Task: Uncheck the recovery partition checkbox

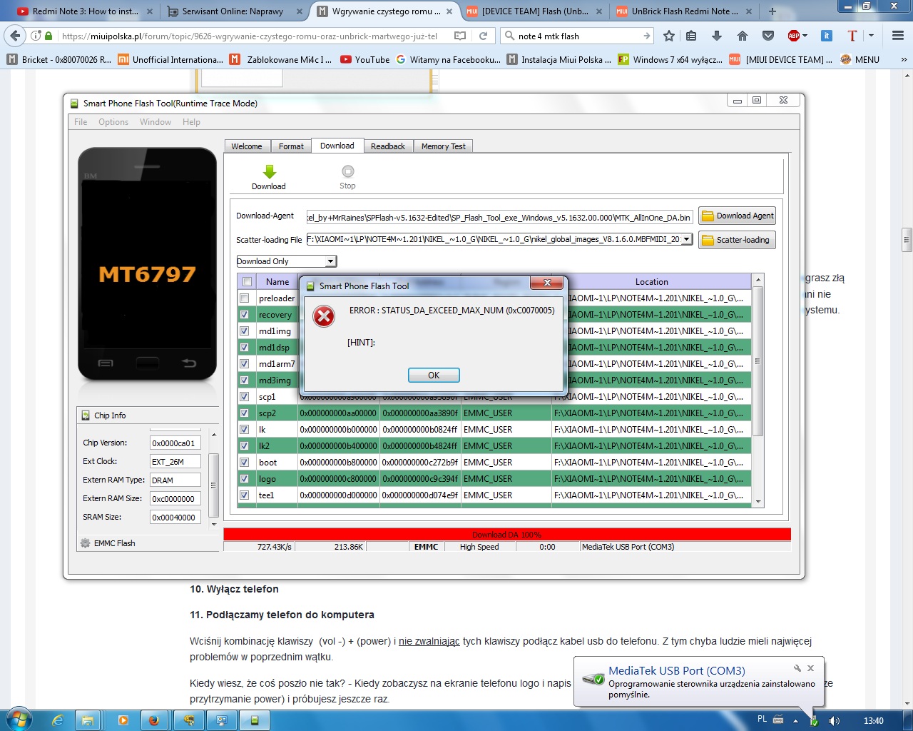Action: tap(245, 315)
